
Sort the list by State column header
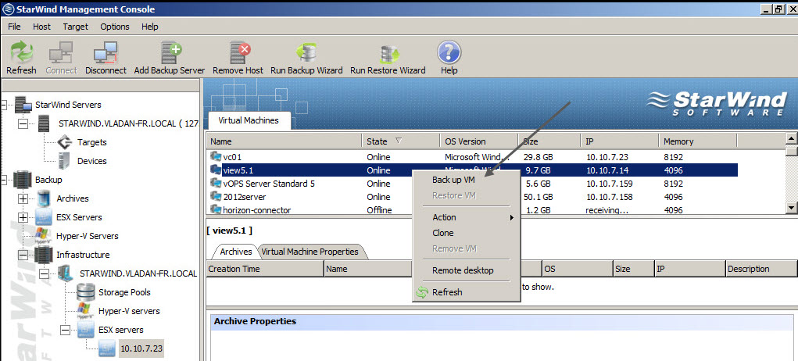(377, 141)
